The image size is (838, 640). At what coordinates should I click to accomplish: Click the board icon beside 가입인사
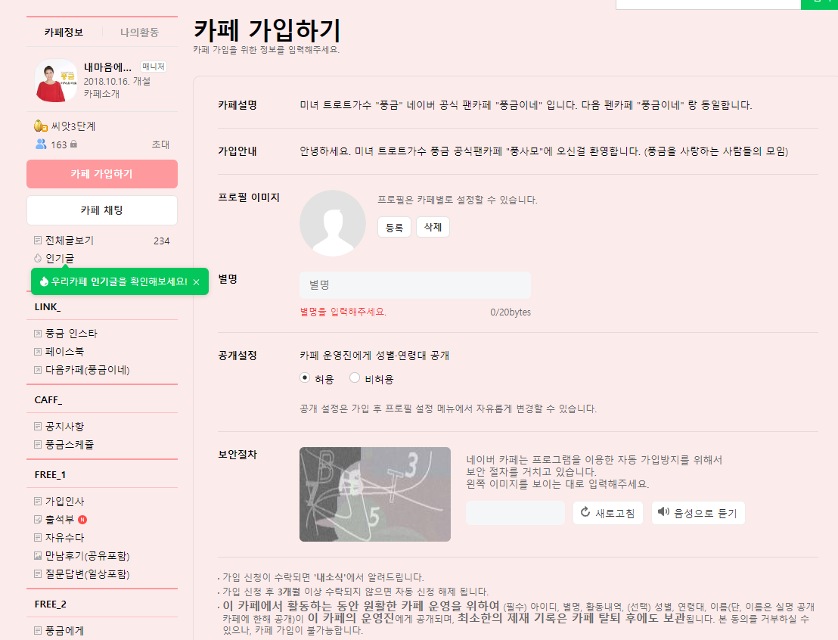coord(37,502)
